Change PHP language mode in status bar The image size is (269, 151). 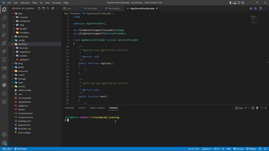229,149
